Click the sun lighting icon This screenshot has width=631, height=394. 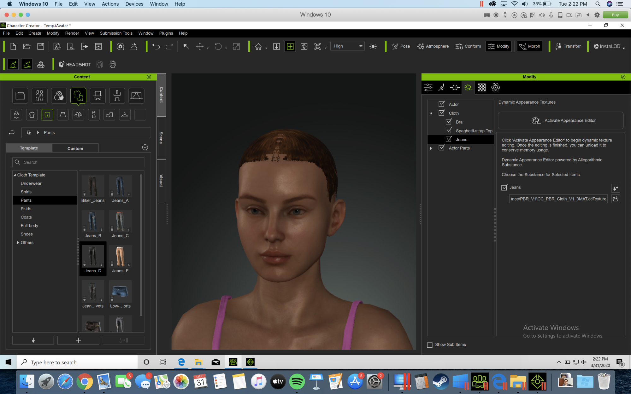pos(373,46)
